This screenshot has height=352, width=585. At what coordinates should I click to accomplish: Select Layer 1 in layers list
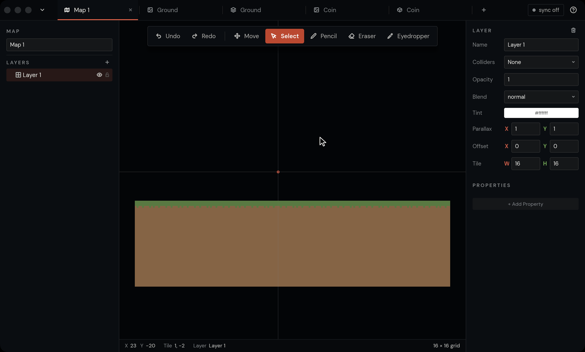(59, 75)
